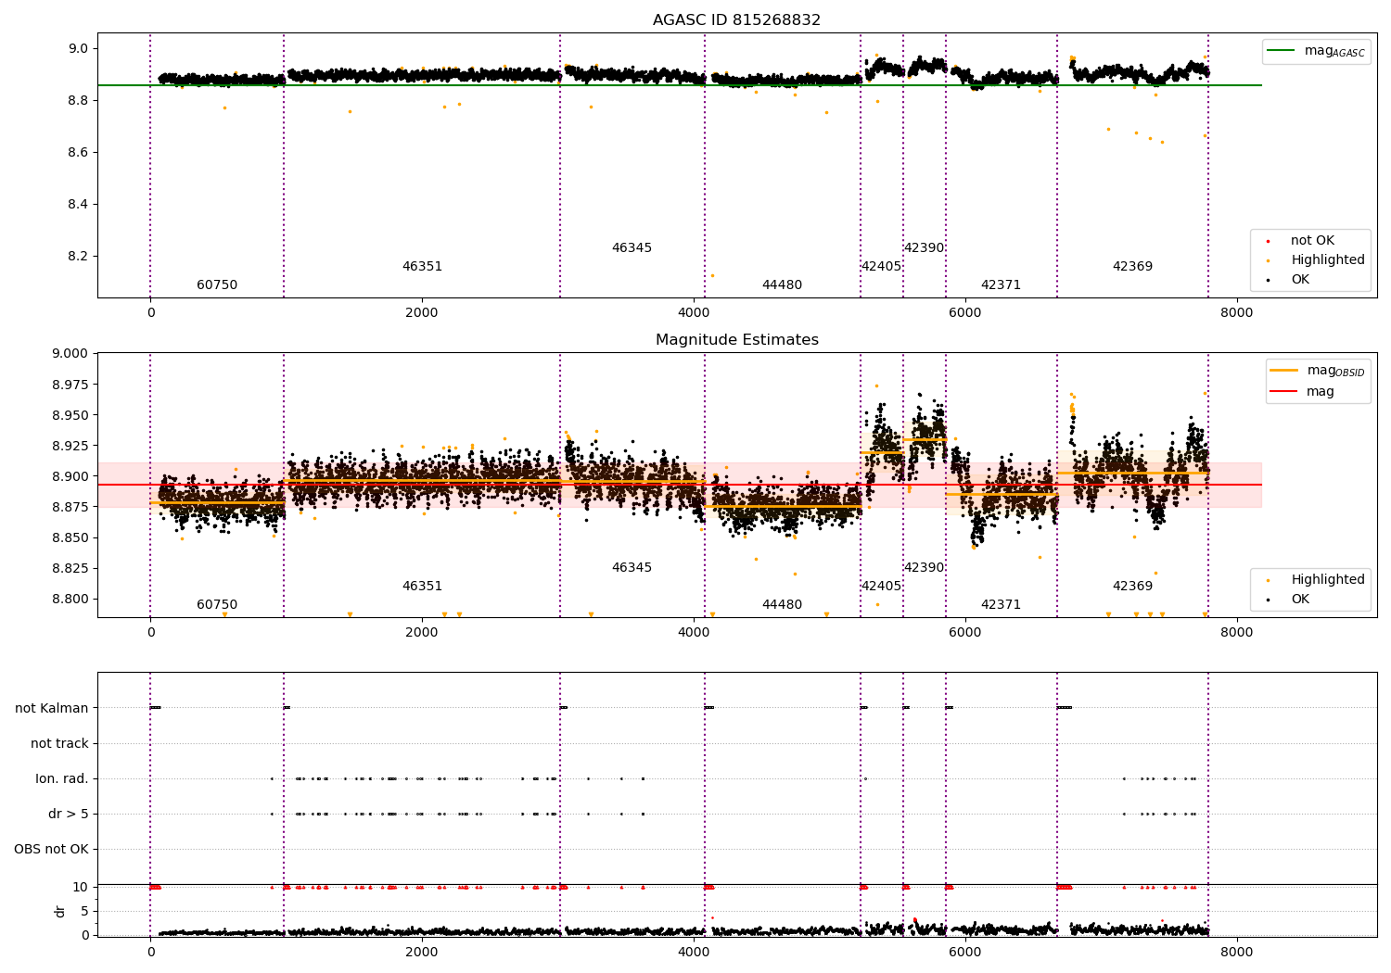
Task: Click the 8.925 y-axis tick label
Action: pos(70,446)
